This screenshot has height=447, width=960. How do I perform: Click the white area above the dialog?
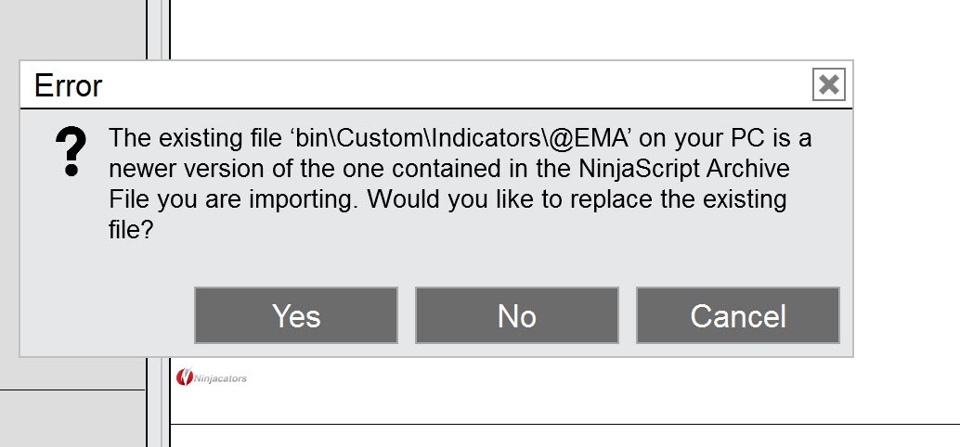click(x=557, y=28)
